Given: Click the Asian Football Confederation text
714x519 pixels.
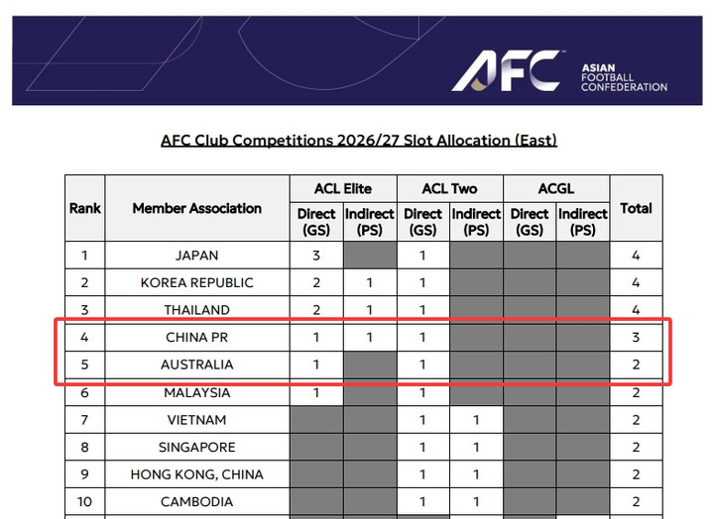Looking at the screenshot, I should point(624,78).
